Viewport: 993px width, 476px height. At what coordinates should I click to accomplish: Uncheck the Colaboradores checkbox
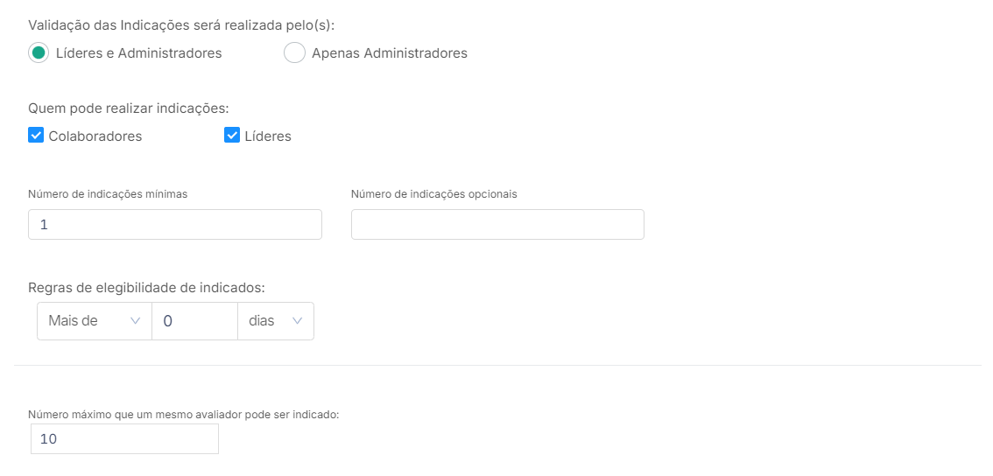36,136
